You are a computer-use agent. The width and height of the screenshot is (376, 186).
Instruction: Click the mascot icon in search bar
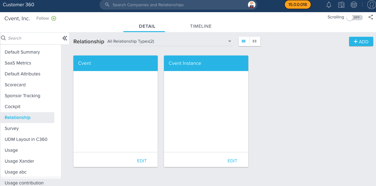click(x=252, y=5)
